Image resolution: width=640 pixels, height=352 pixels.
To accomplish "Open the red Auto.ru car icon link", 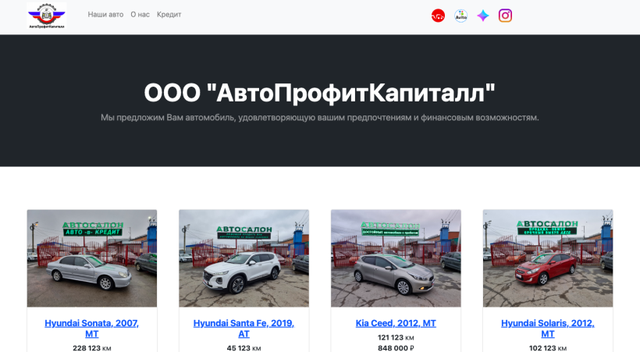I will 438,16.
